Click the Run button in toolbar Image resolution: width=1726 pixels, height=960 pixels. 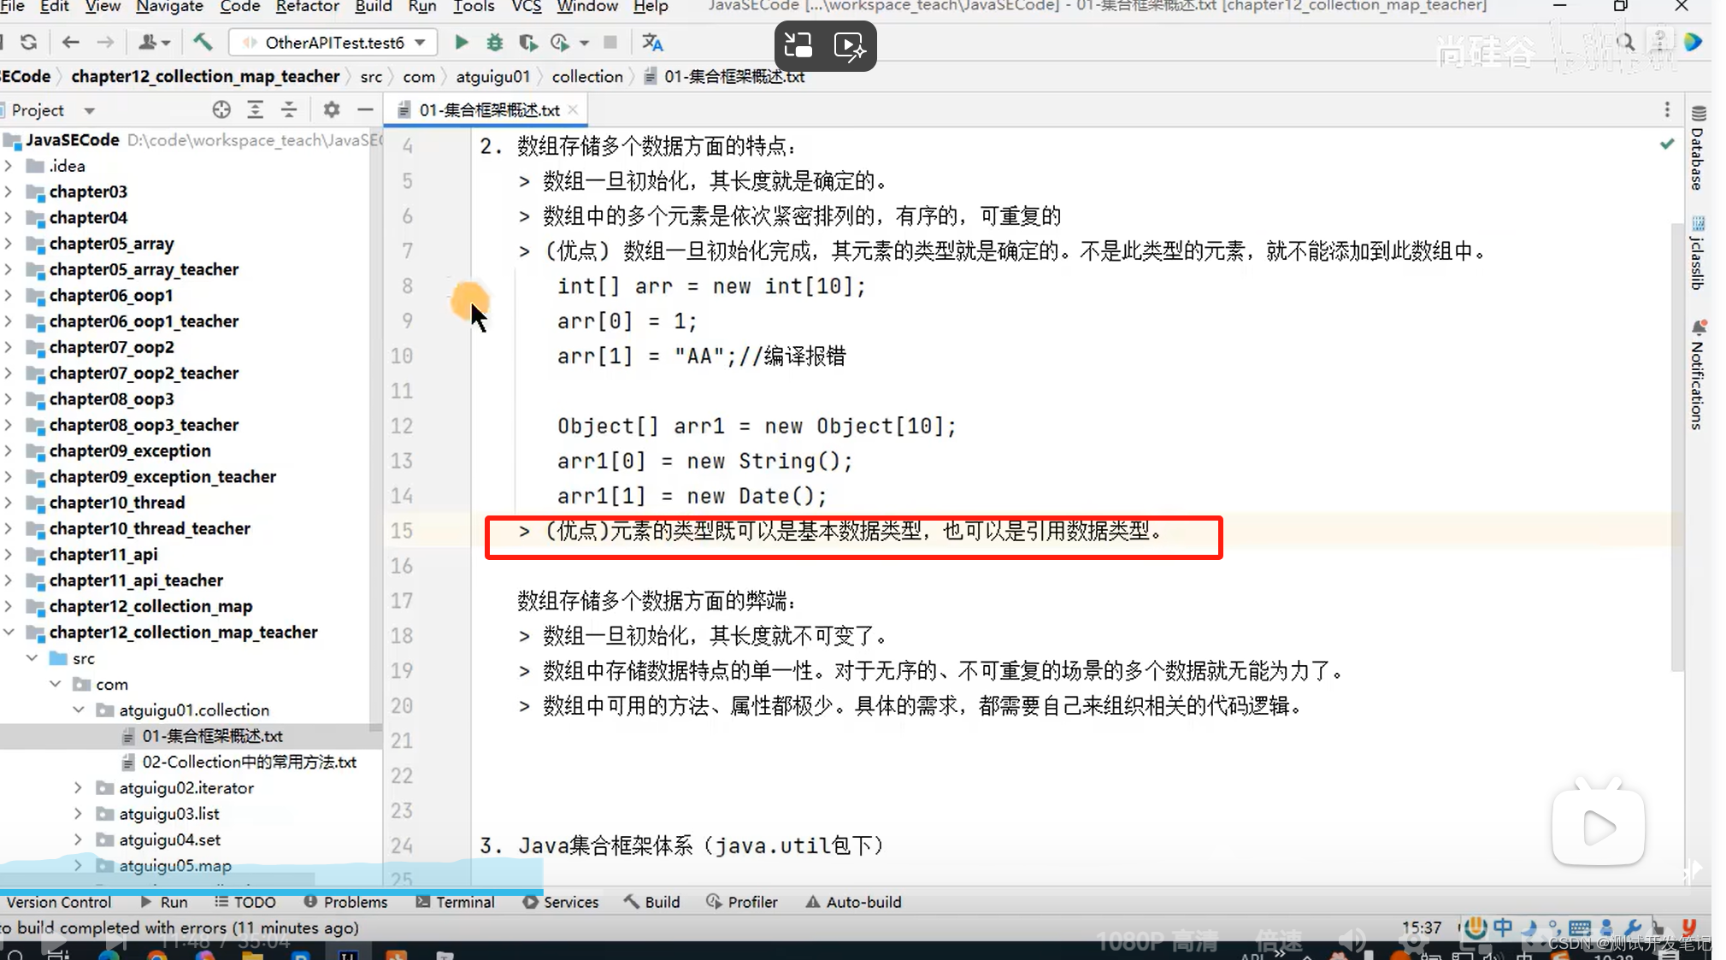click(460, 43)
